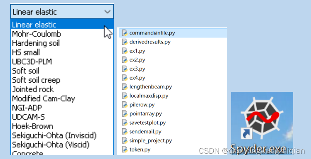311x159 pixels.
Task: Click Python icon of lengthenbeam.py
Action: [x=125, y=87]
